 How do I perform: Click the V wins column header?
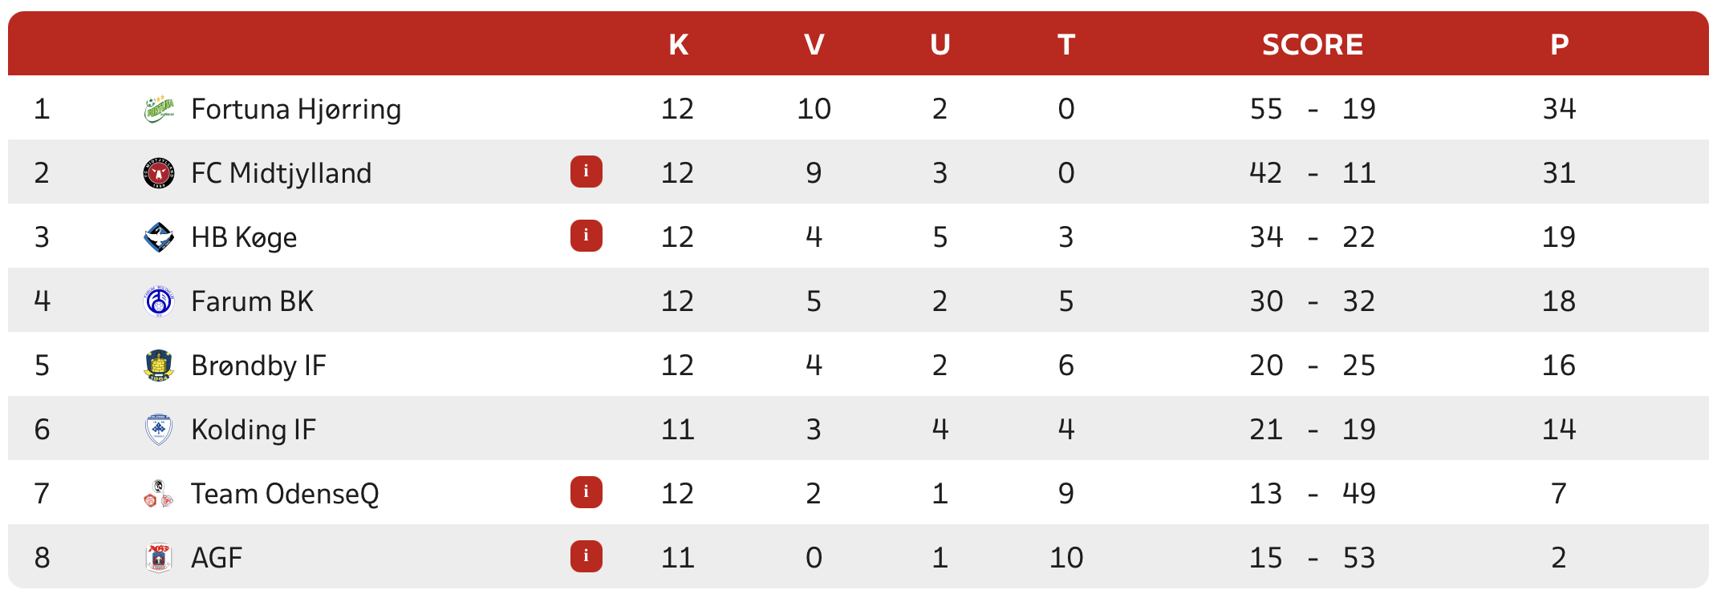coord(814,44)
